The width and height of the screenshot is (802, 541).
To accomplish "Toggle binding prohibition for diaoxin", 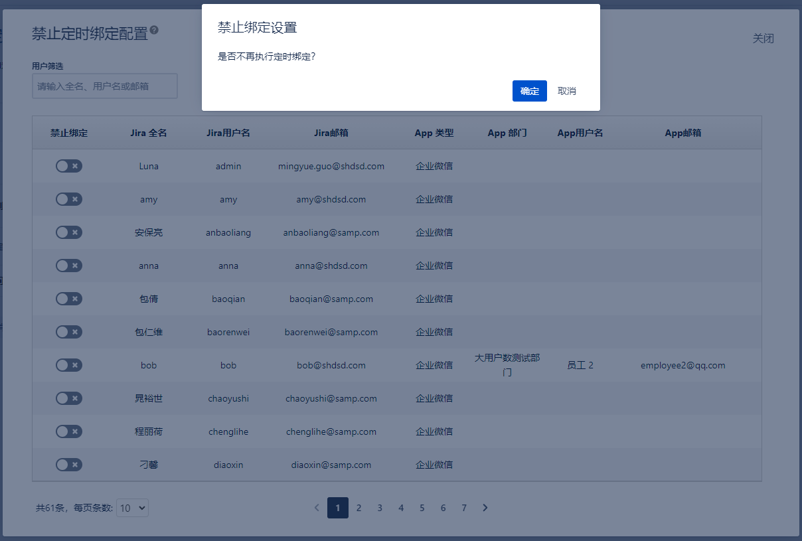I will [69, 465].
